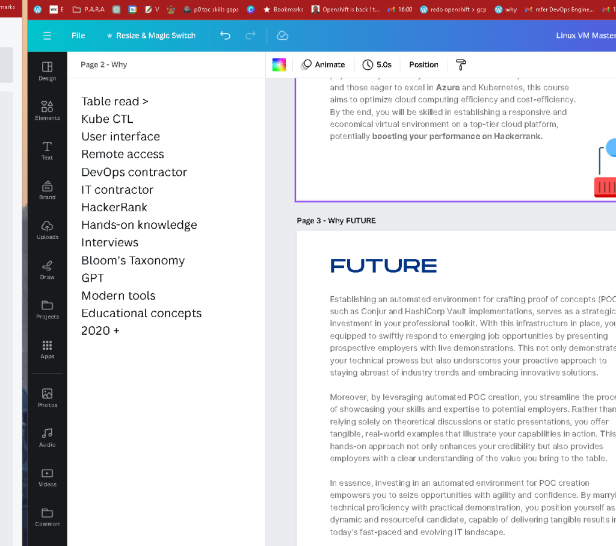Edit the 5.0s page duration
The height and width of the screenshot is (546, 616).
coord(377,65)
